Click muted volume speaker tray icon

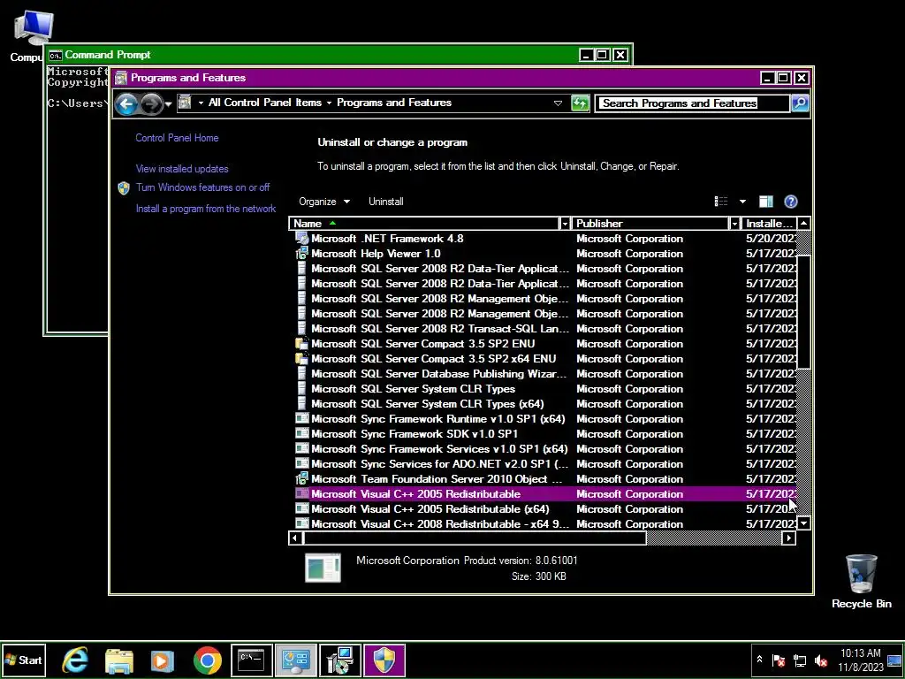(x=820, y=660)
